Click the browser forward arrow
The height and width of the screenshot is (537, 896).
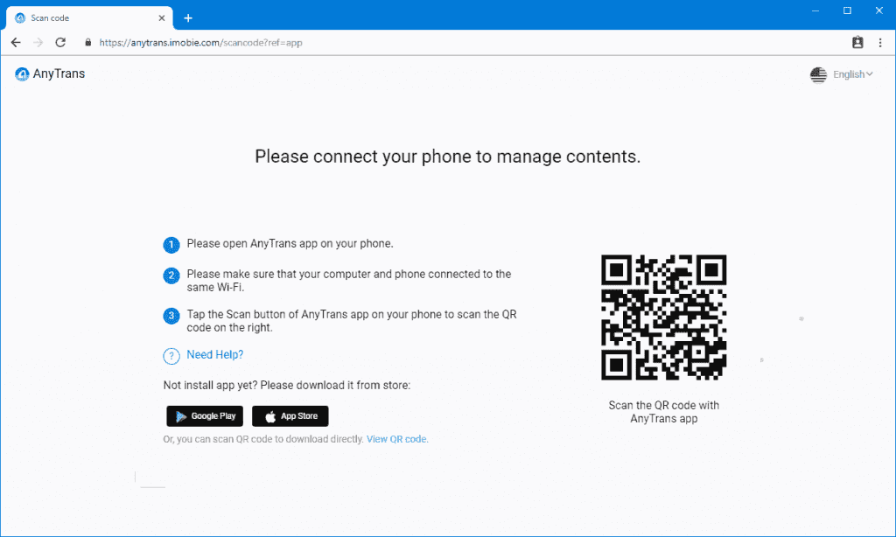38,42
